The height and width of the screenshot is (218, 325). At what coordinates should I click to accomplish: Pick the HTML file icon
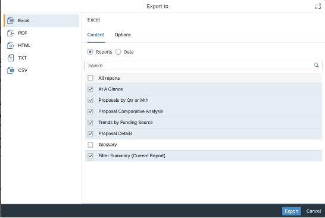11,45
